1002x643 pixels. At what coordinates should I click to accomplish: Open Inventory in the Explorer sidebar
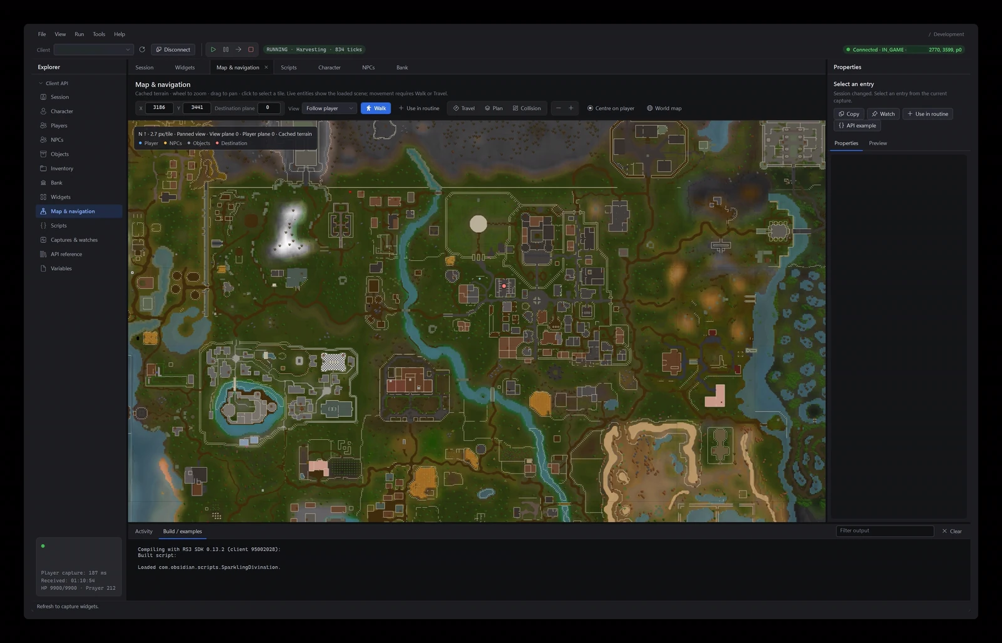click(x=79, y=168)
